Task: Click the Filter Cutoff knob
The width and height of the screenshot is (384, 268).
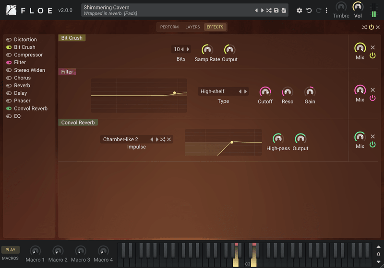Action: [265, 92]
